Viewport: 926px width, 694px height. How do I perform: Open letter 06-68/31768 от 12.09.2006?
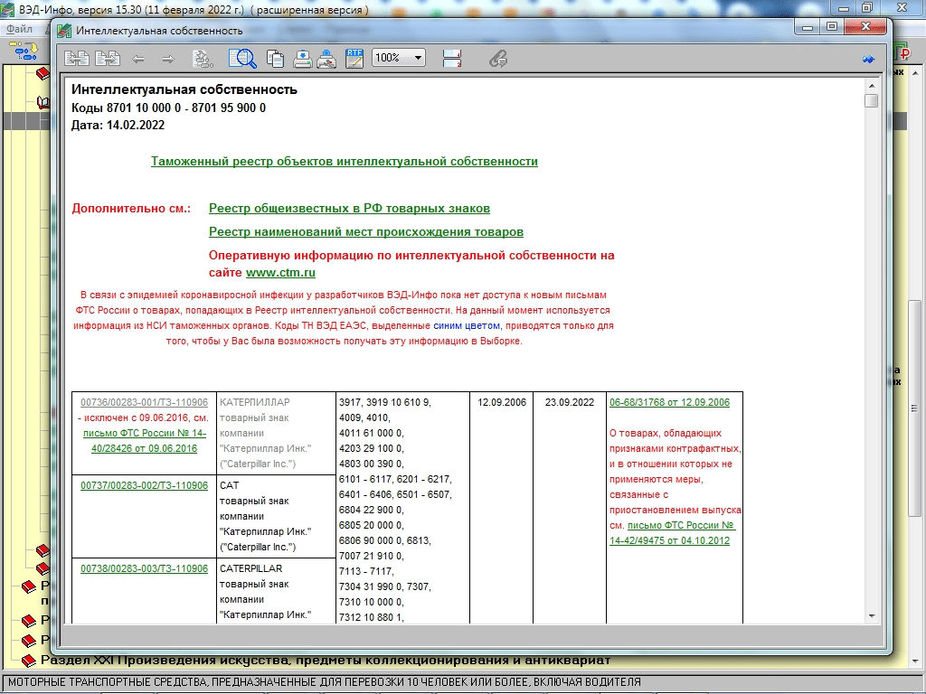tap(670, 402)
